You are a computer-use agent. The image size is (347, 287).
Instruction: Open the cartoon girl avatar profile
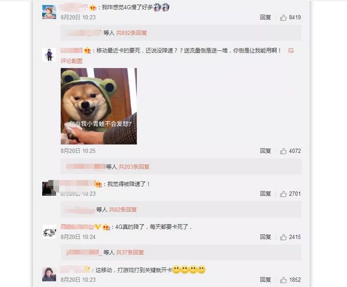click(x=49, y=12)
